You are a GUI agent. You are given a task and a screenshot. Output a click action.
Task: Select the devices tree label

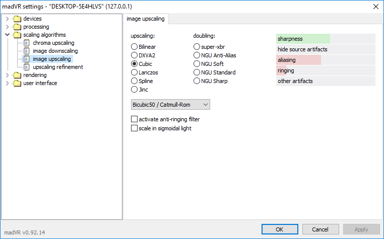32,19
